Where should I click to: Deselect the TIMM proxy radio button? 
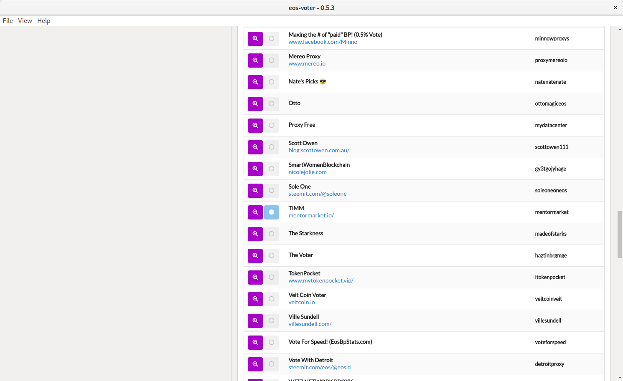pyautogui.click(x=271, y=212)
